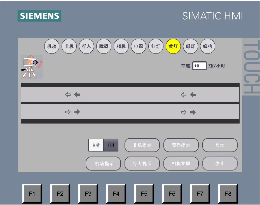Click the 障碍 round indicator lamp
The image size is (260, 205).
[104, 46]
